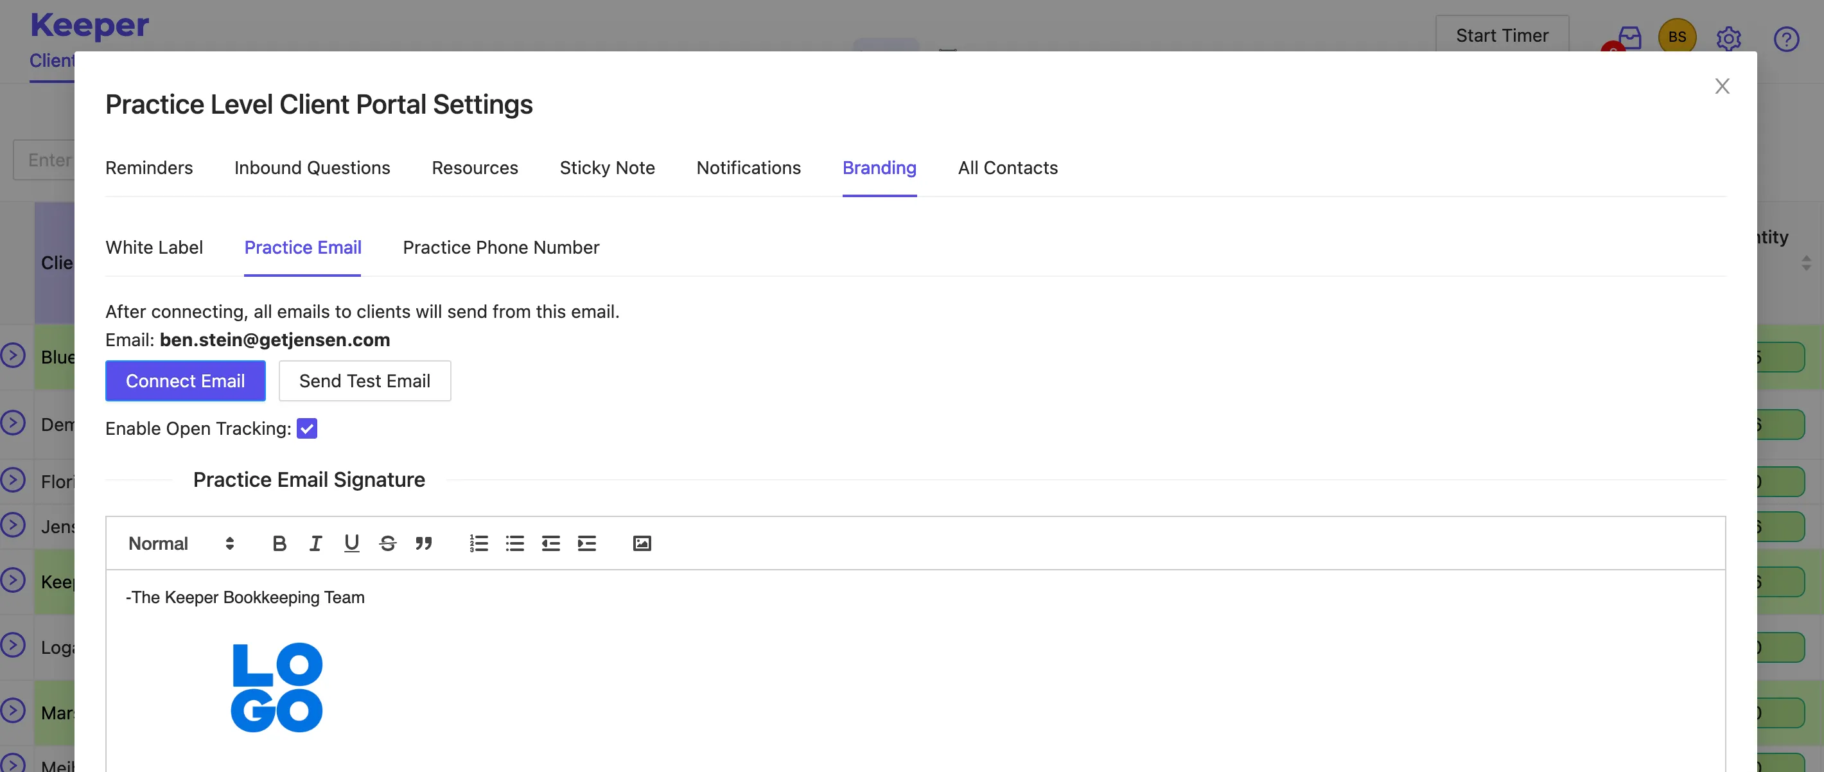The width and height of the screenshot is (1824, 772).
Task: Close the Client Portal Settings dialog
Action: click(x=1722, y=87)
